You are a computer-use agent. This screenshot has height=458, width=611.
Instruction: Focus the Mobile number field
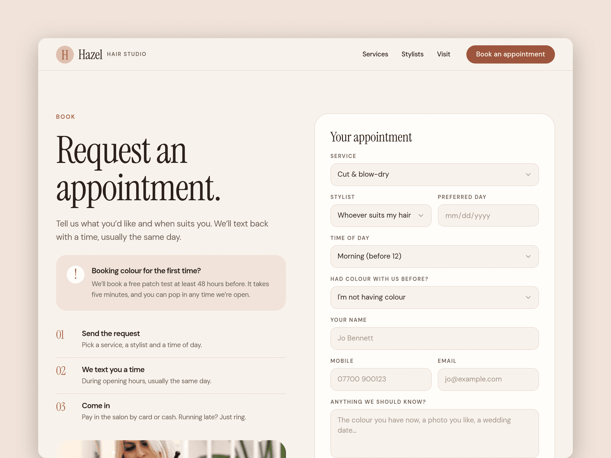[381, 379]
